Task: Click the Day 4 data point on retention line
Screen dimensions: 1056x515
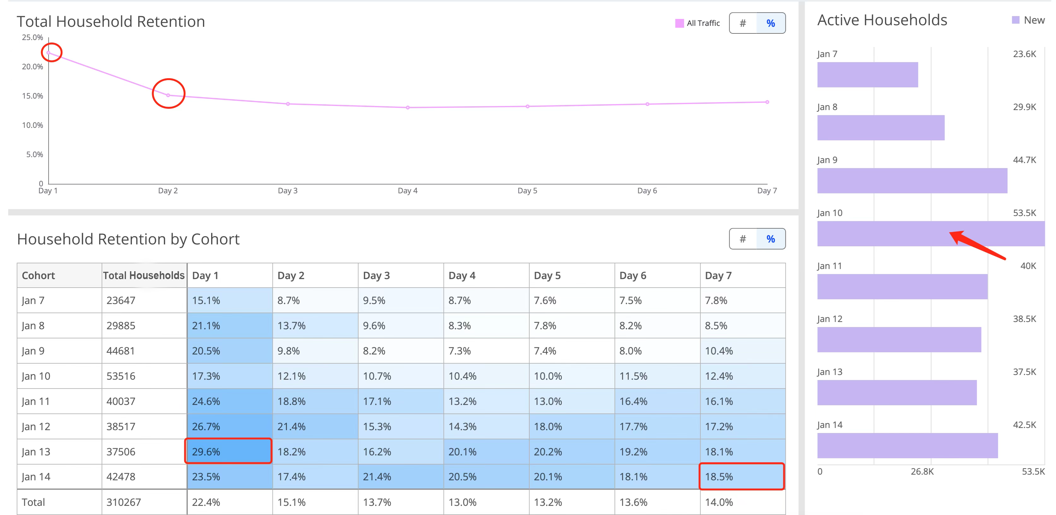Action: click(x=407, y=108)
